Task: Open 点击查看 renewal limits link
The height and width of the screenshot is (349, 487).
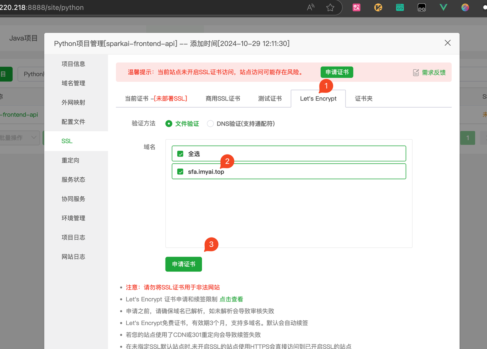Action: 231,300
